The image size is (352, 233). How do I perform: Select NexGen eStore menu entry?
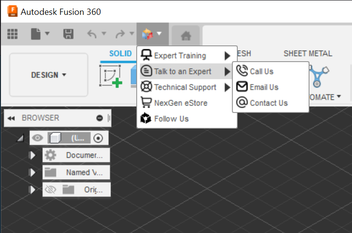click(187, 103)
